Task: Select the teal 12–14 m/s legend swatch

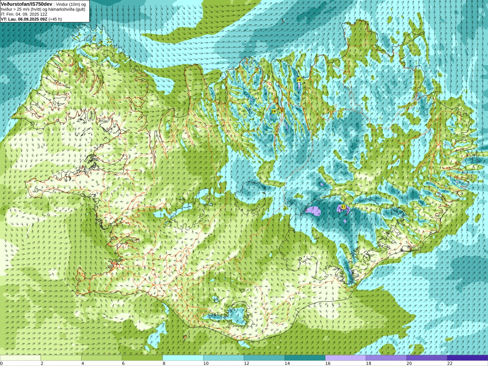Action: [264, 358]
